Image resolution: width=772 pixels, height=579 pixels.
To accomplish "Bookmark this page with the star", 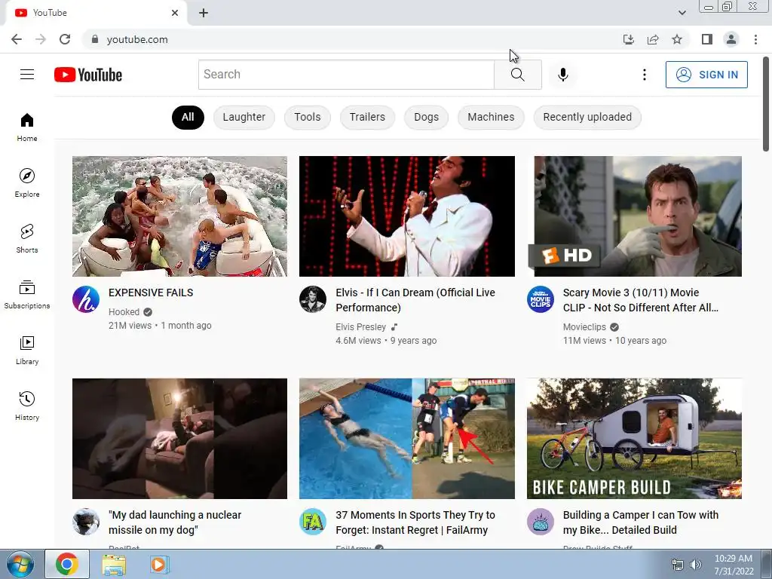I will pos(677,39).
